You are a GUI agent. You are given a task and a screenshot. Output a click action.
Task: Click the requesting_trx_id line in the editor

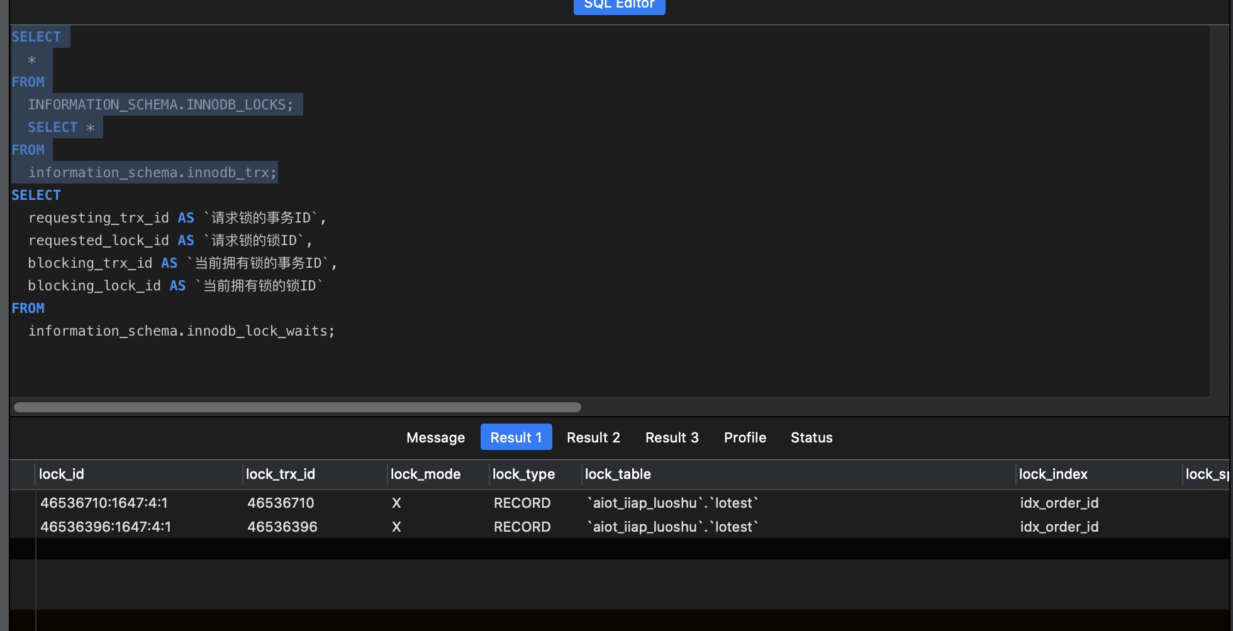[x=177, y=217]
